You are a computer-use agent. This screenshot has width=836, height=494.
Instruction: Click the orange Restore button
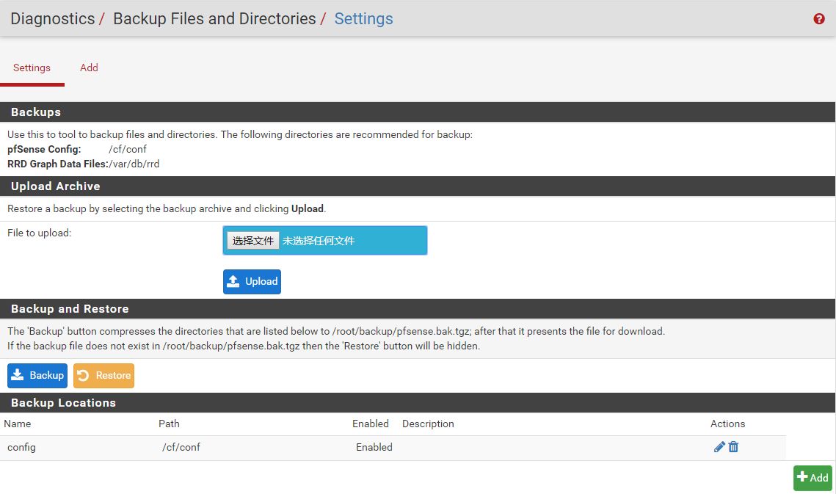pos(103,375)
